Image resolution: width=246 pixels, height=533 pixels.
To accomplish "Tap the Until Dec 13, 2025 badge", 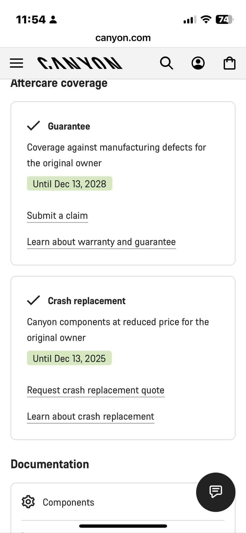I will [69, 358].
